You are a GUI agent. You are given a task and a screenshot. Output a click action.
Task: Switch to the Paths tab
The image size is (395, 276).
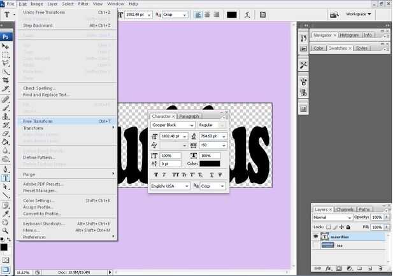(x=364, y=209)
